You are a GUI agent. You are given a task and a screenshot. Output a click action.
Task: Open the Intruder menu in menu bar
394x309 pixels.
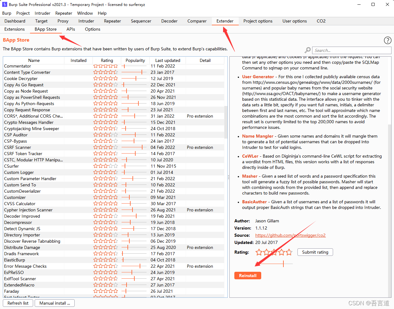[x=42, y=13]
